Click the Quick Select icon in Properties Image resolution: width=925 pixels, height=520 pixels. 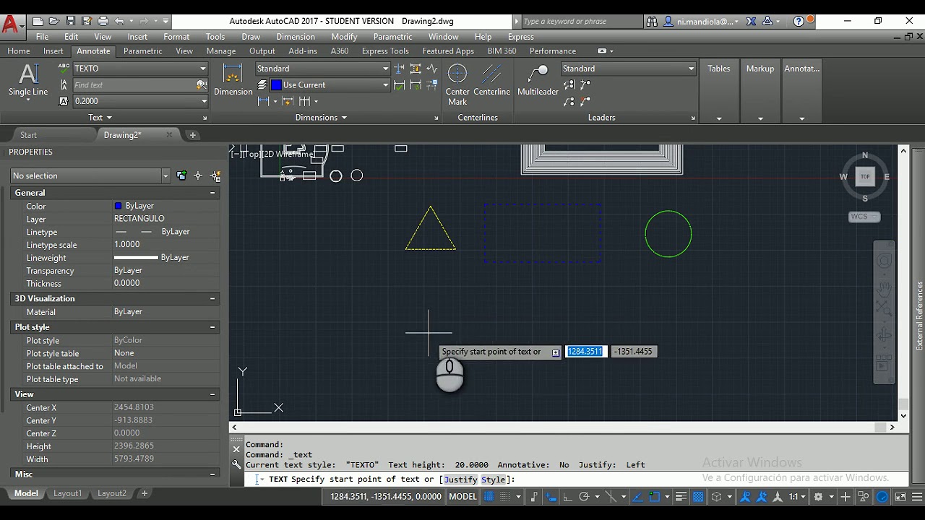click(x=215, y=175)
